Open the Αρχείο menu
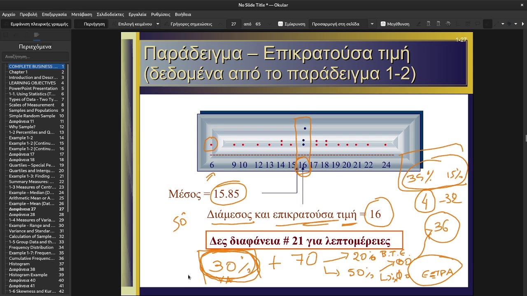The width and height of the screenshot is (527, 296). click(x=9, y=14)
